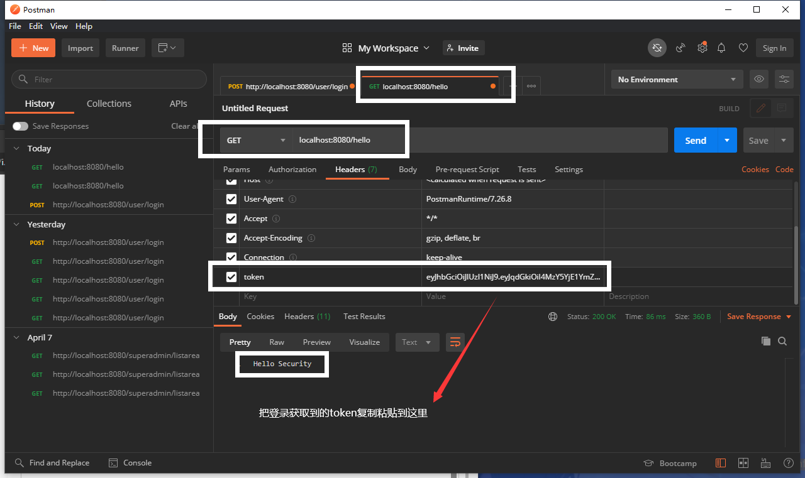The width and height of the screenshot is (805, 478).
Task: Open the Send button dropdown arrow
Action: [727, 140]
